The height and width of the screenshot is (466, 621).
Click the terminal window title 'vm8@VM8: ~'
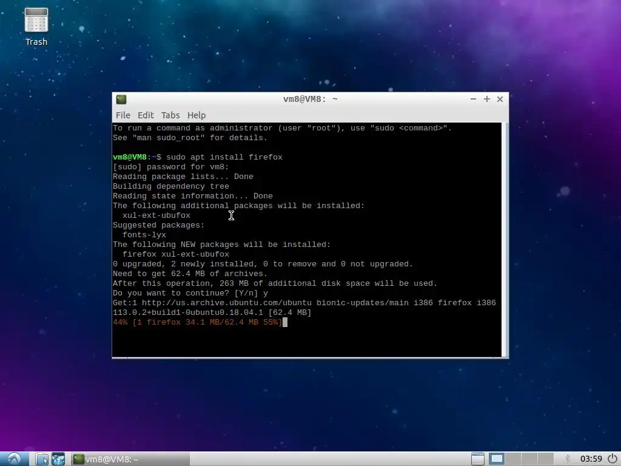[x=310, y=99]
